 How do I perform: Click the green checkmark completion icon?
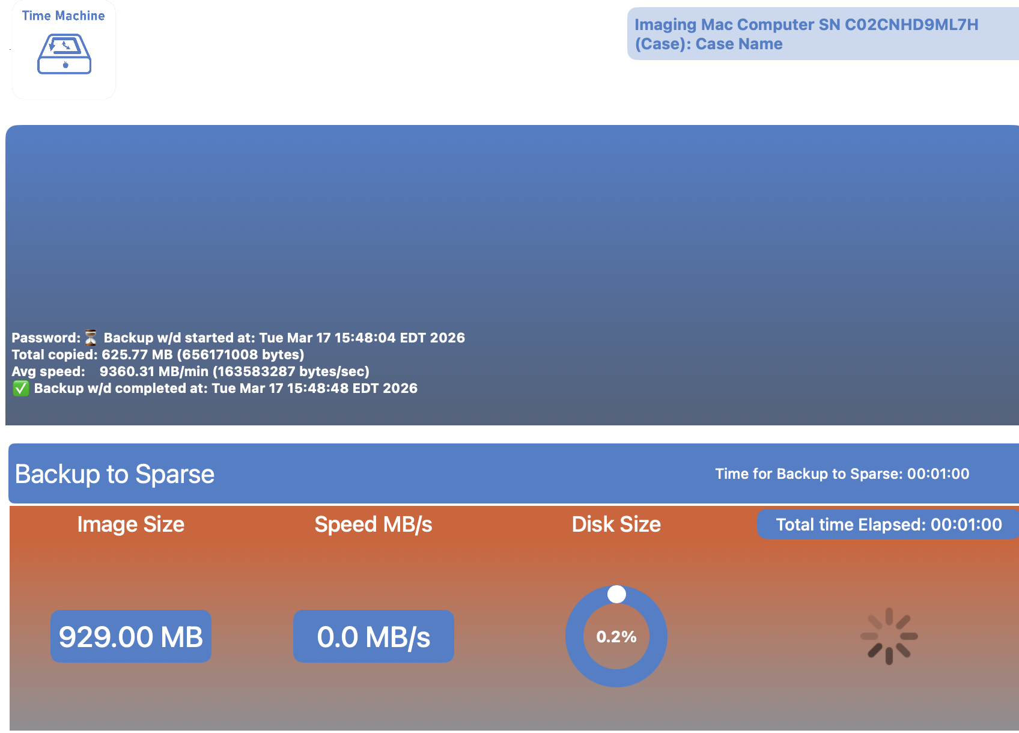21,388
